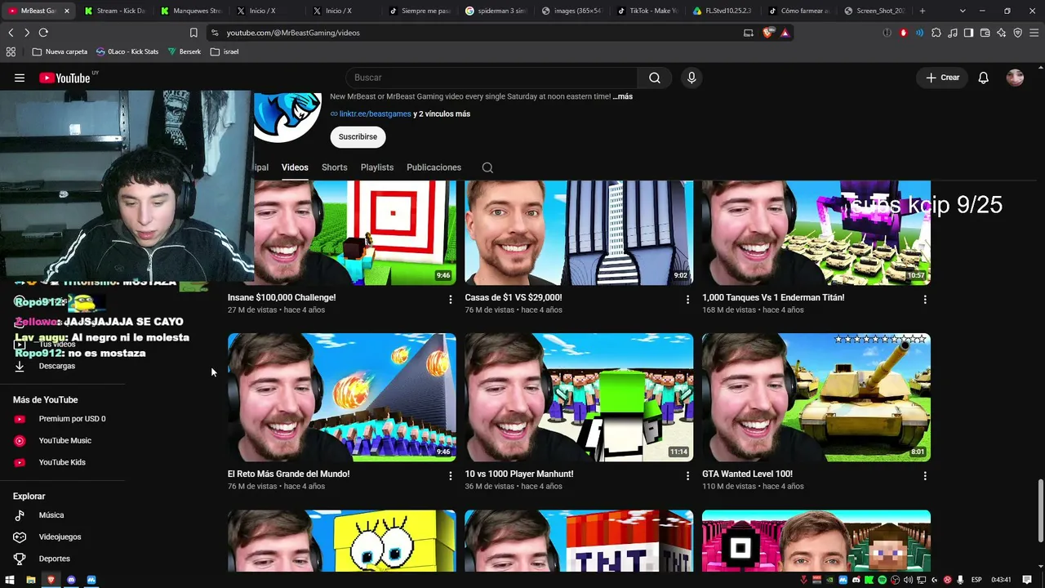Open the browser extensions puzzle icon
1045x588 pixels.
pos(936,33)
